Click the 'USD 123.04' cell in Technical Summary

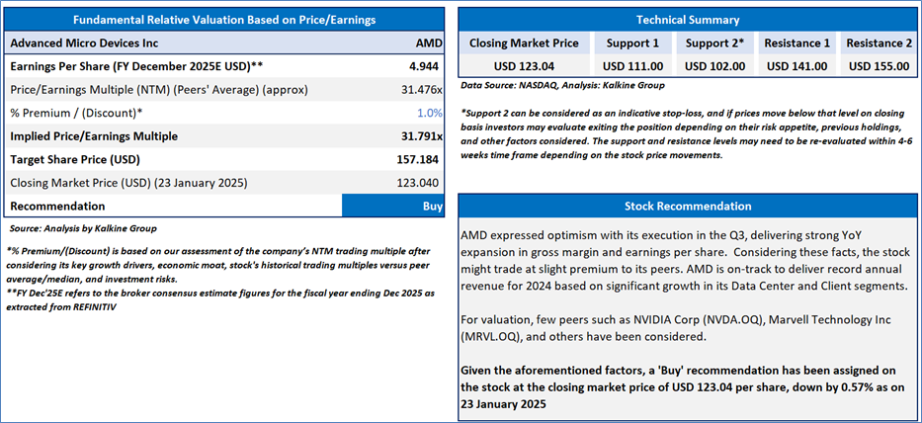pos(524,66)
